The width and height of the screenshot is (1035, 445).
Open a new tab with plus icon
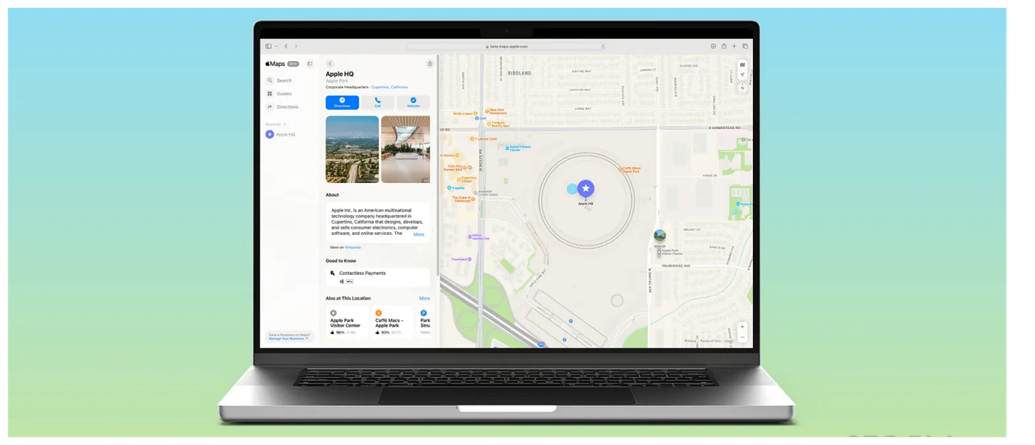click(x=734, y=46)
